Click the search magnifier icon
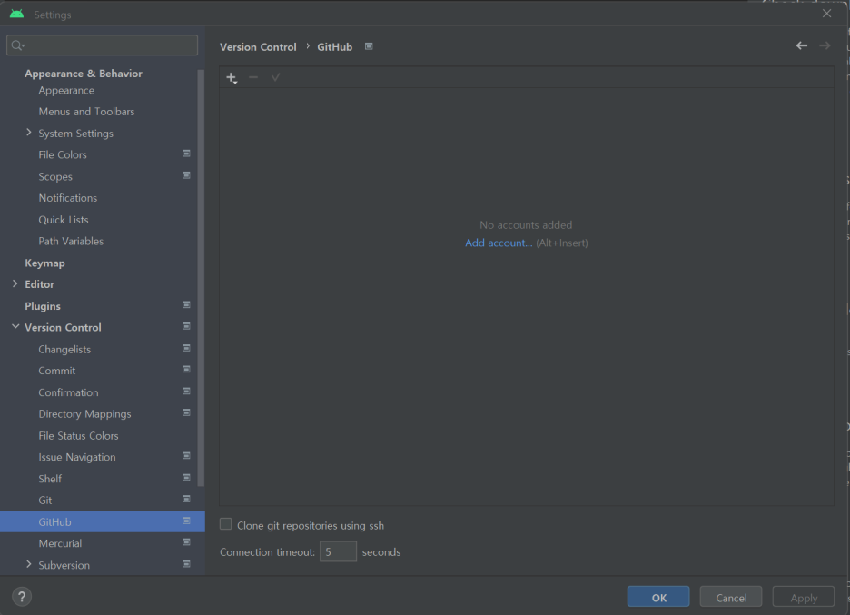 click(18, 45)
